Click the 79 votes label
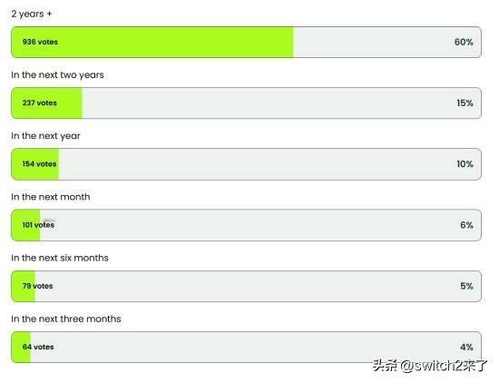499x383 pixels. point(37,286)
